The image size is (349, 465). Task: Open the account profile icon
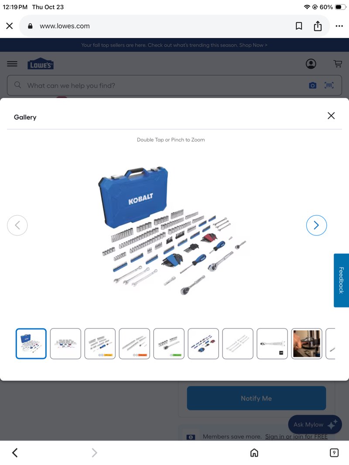tap(311, 64)
